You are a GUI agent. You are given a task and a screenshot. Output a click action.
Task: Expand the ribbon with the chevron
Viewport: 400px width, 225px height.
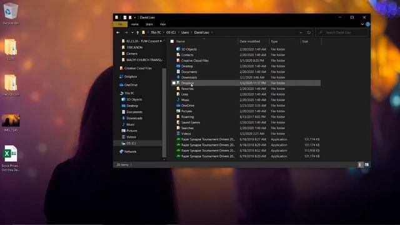click(362, 24)
